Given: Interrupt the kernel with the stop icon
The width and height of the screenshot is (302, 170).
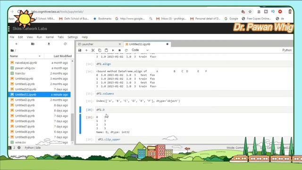Looking at the screenshot, I should 119,51.
